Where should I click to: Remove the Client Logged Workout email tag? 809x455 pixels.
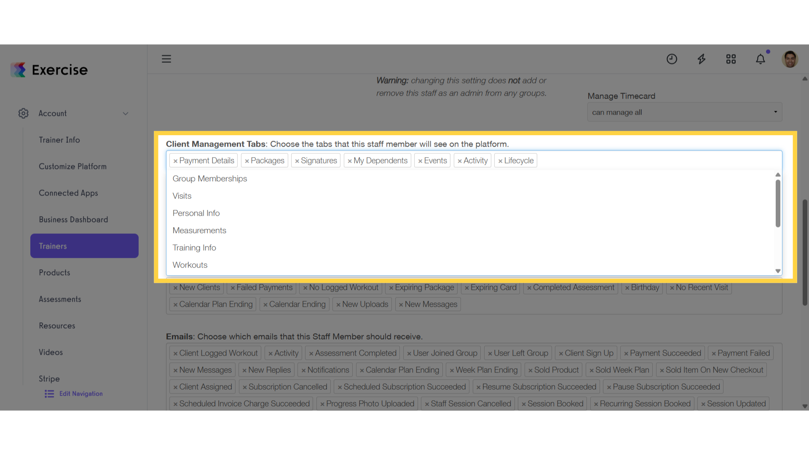click(x=175, y=353)
